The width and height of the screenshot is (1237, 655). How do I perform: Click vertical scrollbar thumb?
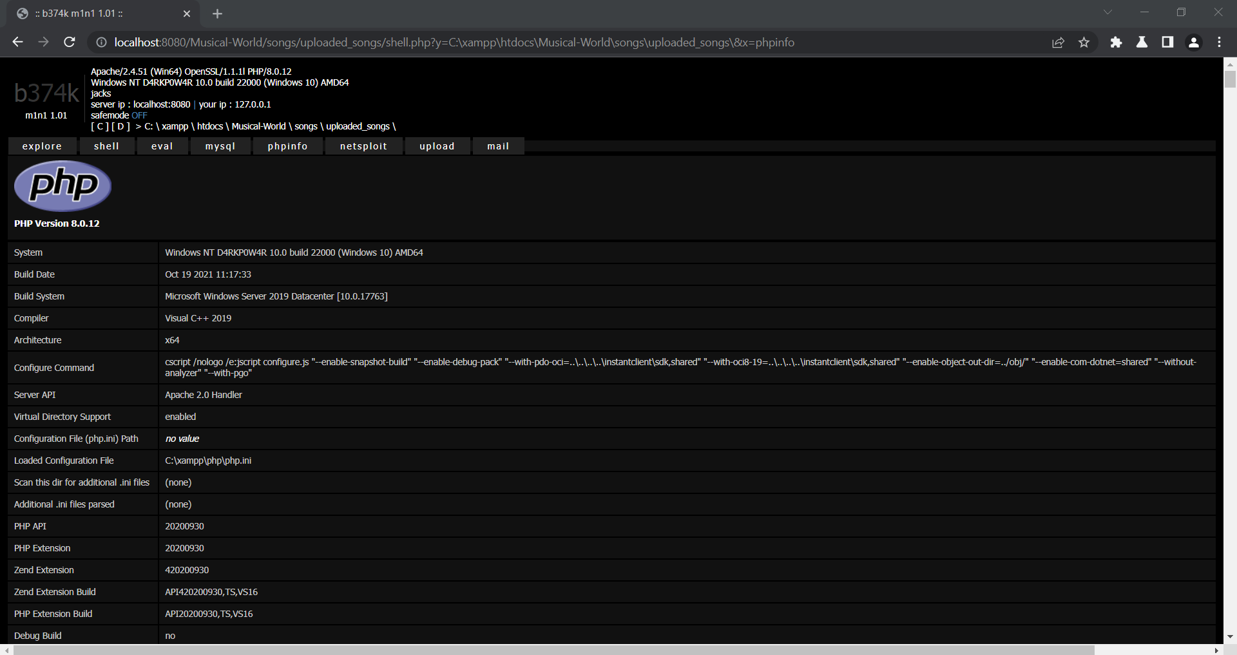tap(1230, 79)
